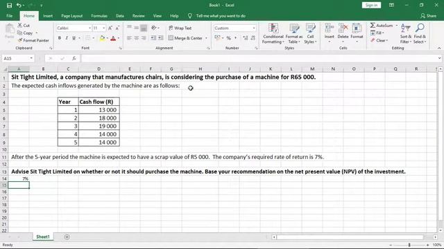The image size is (444, 249).
Task: Select the Sheet1 tab
Action: click(43, 237)
